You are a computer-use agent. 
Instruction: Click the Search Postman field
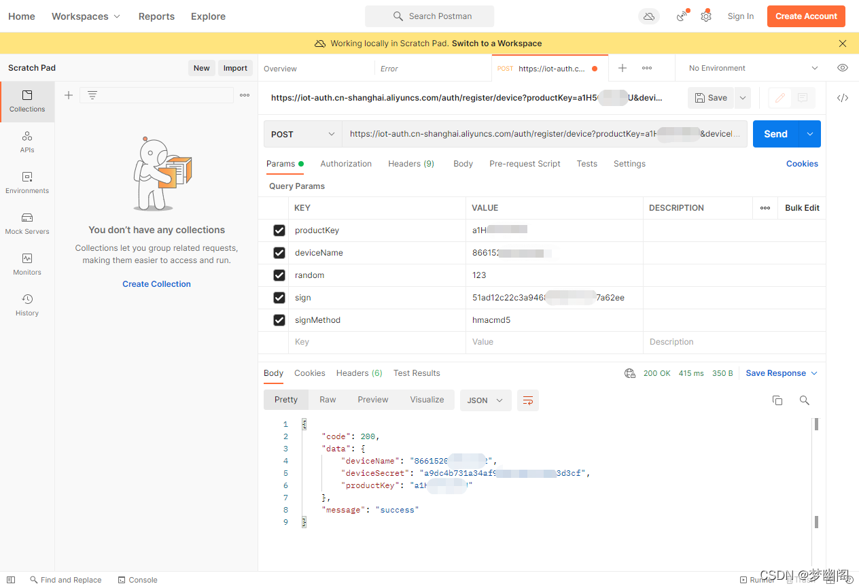[429, 16]
